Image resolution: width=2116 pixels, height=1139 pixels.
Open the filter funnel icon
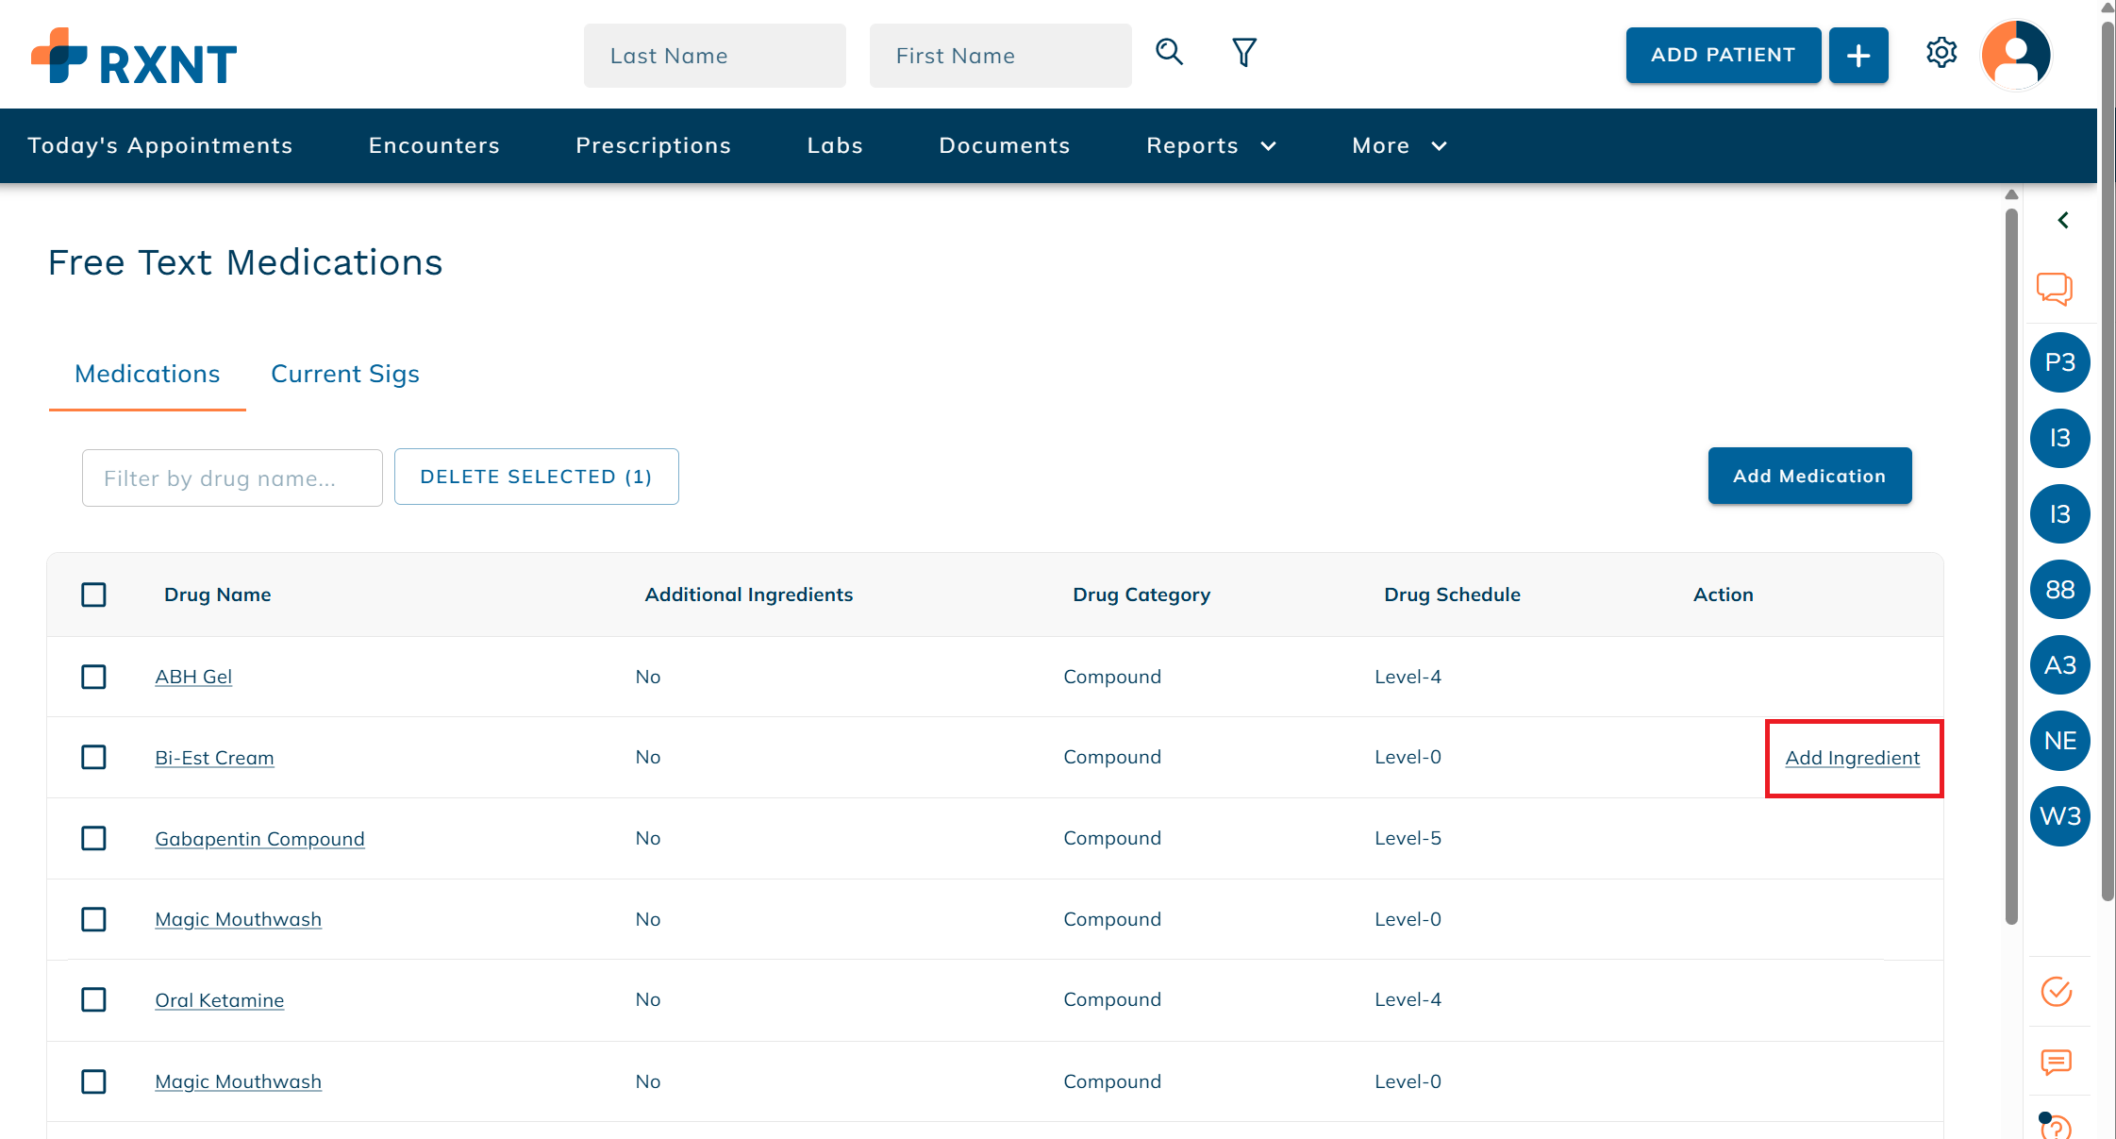[1243, 53]
